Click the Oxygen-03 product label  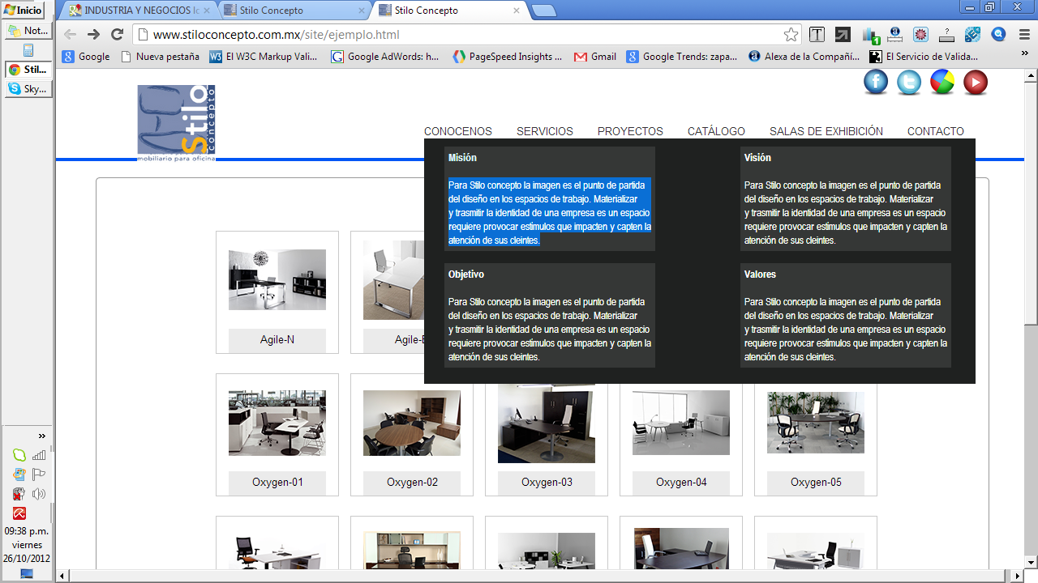pyautogui.click(x=547, y=483)
